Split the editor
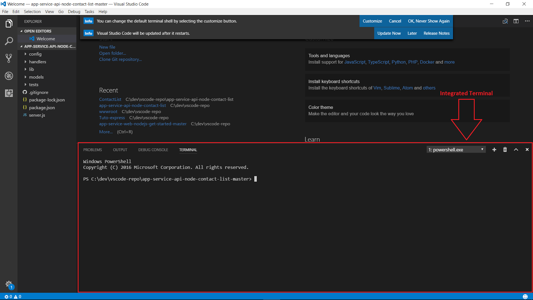This screenshot has height=300, width=533. tap(516, 21)
